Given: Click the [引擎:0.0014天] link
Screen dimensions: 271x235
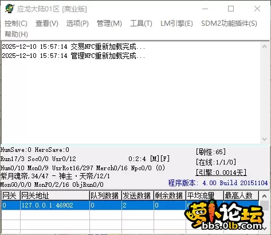Looking at the screenshot, I should click(x=221, y=173).
